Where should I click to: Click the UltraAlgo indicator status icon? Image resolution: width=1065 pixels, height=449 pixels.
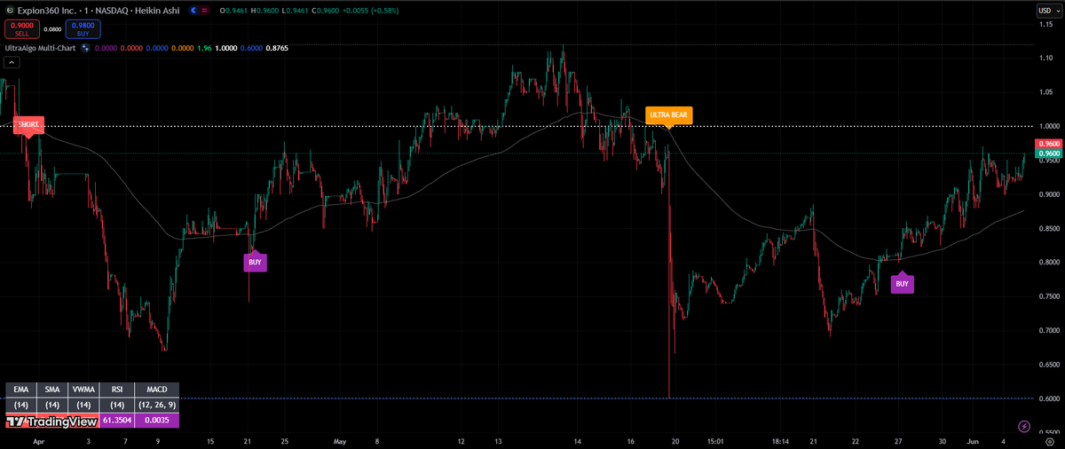[86, 48]
